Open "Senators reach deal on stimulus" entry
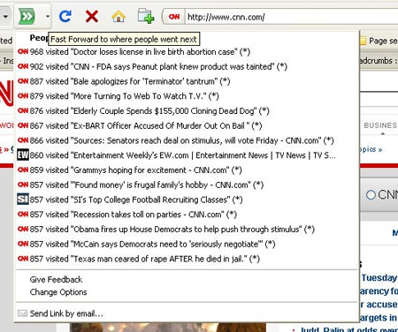The height and width of the screenshot is (332, 398). click(188, 140)
